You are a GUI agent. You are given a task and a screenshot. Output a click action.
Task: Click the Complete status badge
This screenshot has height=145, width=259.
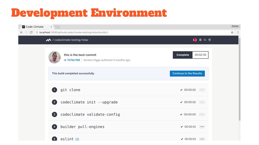[x=183, y=55]
